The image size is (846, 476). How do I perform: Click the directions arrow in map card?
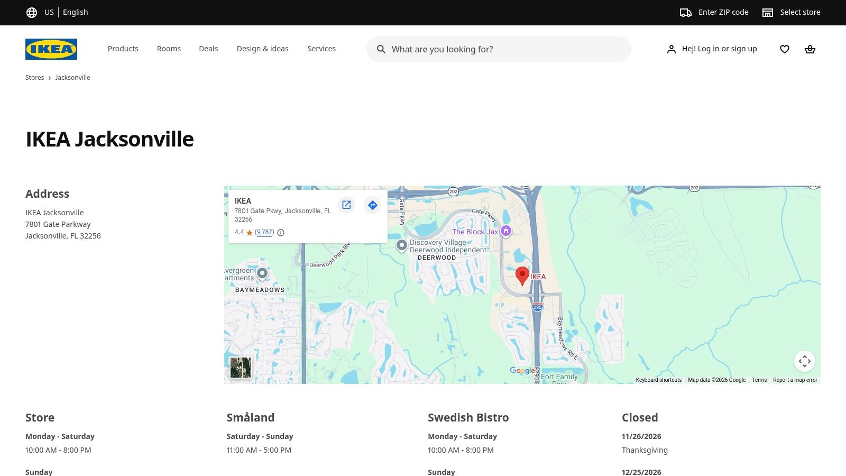point(373,205)
